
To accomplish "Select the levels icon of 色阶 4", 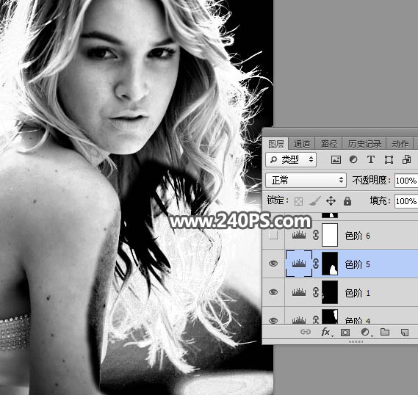I will click(298, 319).
